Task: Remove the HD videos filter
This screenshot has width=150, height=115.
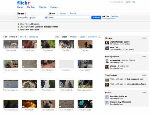Action: (41, 24)
